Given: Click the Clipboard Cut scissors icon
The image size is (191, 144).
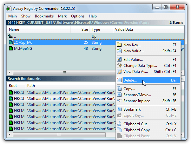Looking at the screenshot, I should click(119, 124).
